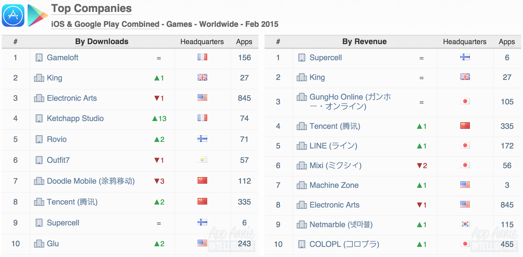Click the Apps header in downloads table
The height and width of the screenshot is (257, 523).
pos(244,42)
